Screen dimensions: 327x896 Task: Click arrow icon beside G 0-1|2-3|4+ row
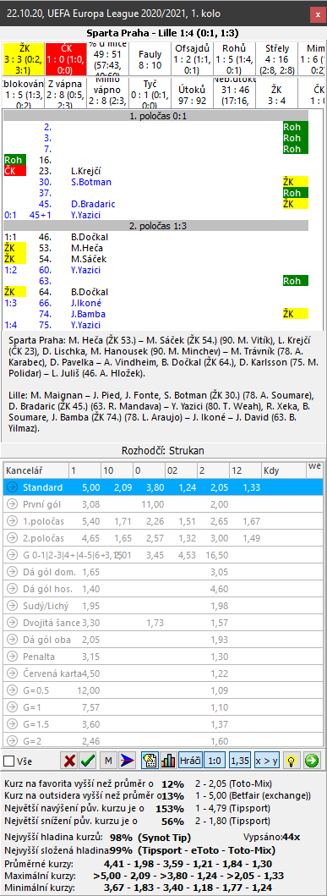(13, 555)
